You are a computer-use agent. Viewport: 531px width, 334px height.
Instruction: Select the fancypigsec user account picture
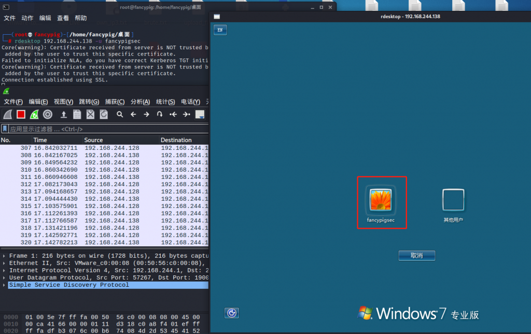click(x=381, y=200)
